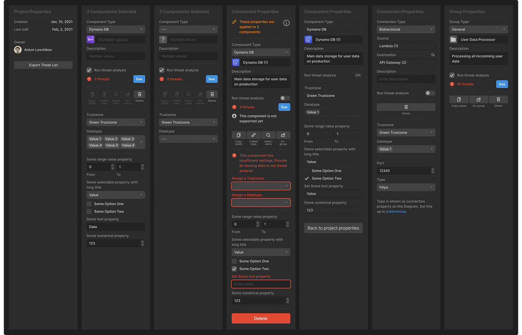Viewport: 522px width, 335px height.
Task: Click the lock icon beside 'This component is not supported yet'
Action: (x=234, y=116)
